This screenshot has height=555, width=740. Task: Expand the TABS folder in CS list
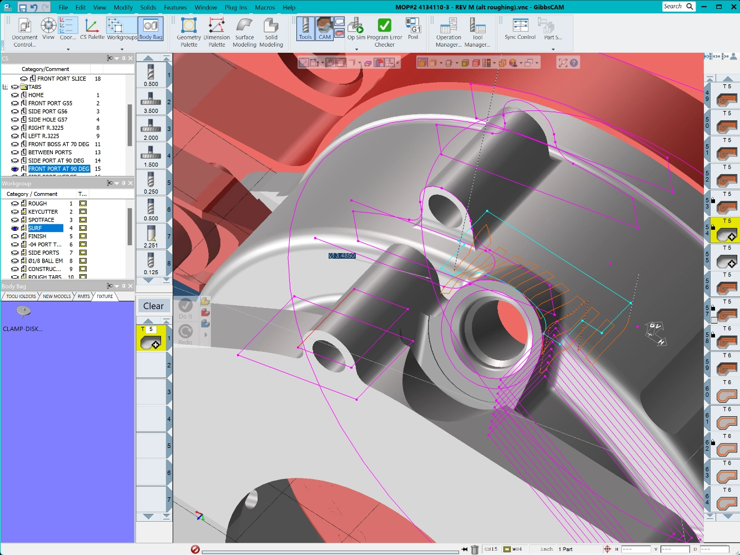6,87
